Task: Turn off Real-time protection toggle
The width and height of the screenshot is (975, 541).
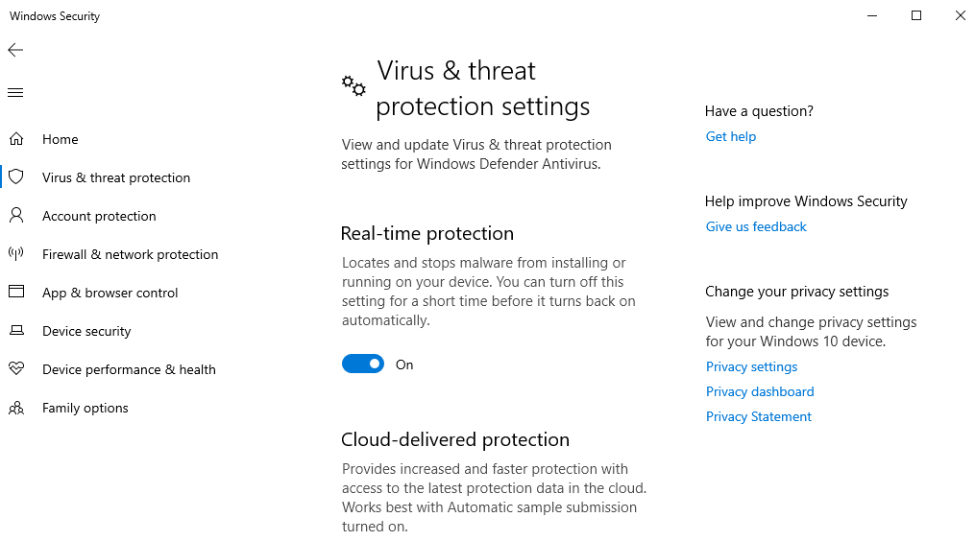Action: click(x=363, y=365)
